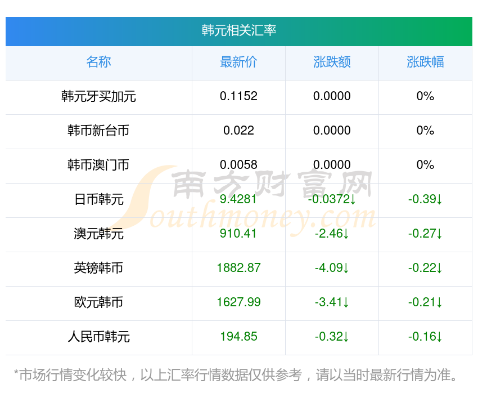Click the price 0.1152
Screen dimensions: 478x393
coord(238,96)
